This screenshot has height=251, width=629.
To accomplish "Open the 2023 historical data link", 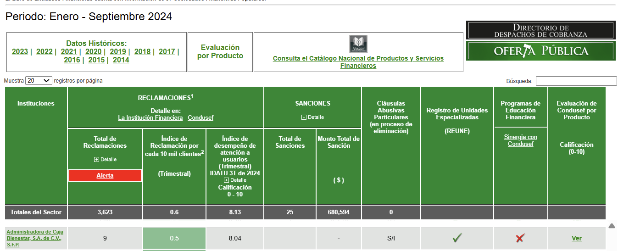I will click(x=20, y=52).
